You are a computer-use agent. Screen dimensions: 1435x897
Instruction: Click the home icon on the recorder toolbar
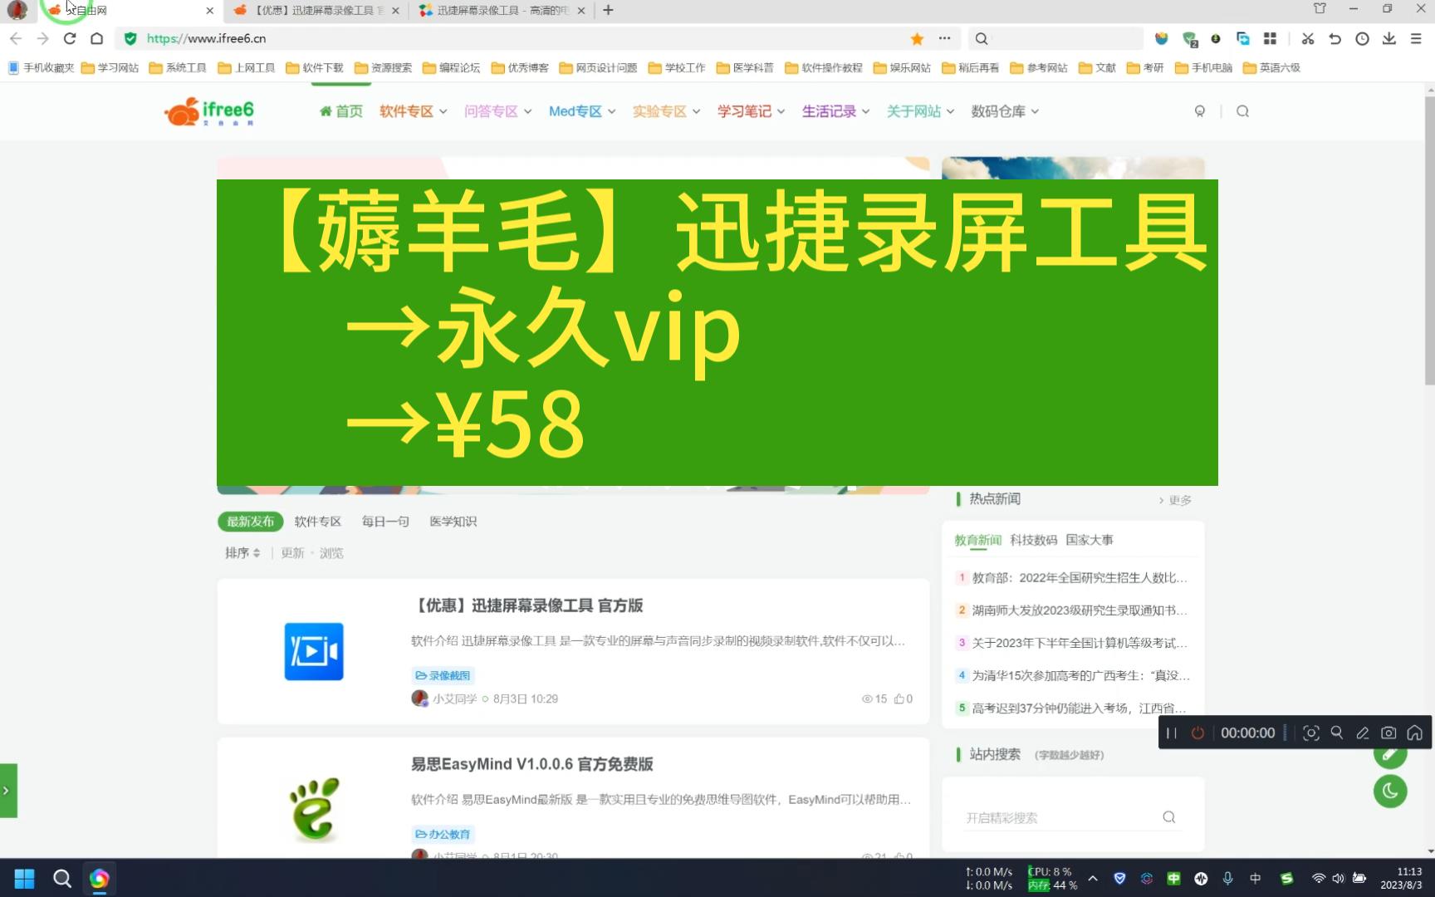click(x=1414, y=733)
